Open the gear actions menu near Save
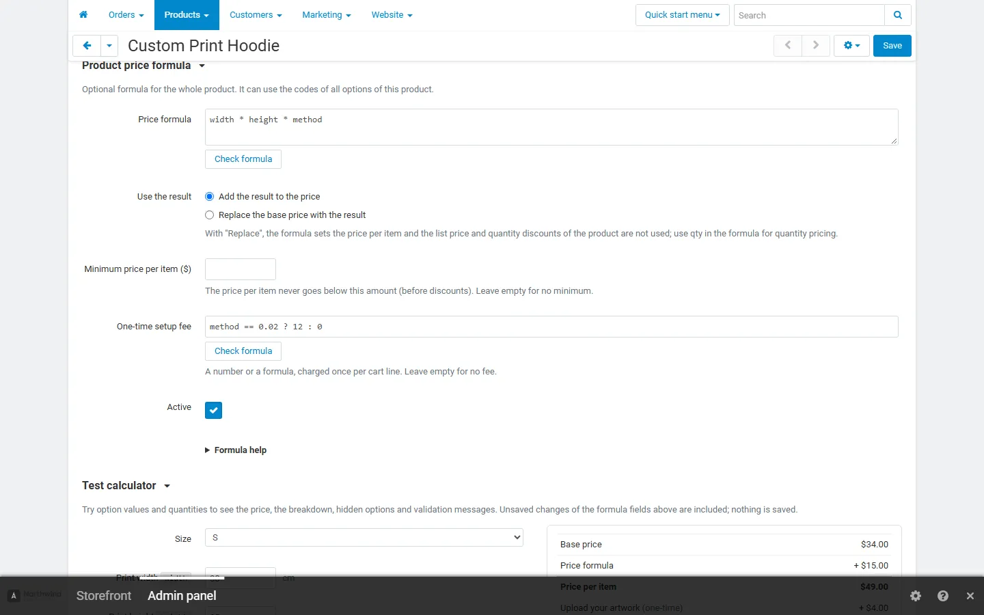Viewport: 984px width, 615px height. [x=851, y=46]
